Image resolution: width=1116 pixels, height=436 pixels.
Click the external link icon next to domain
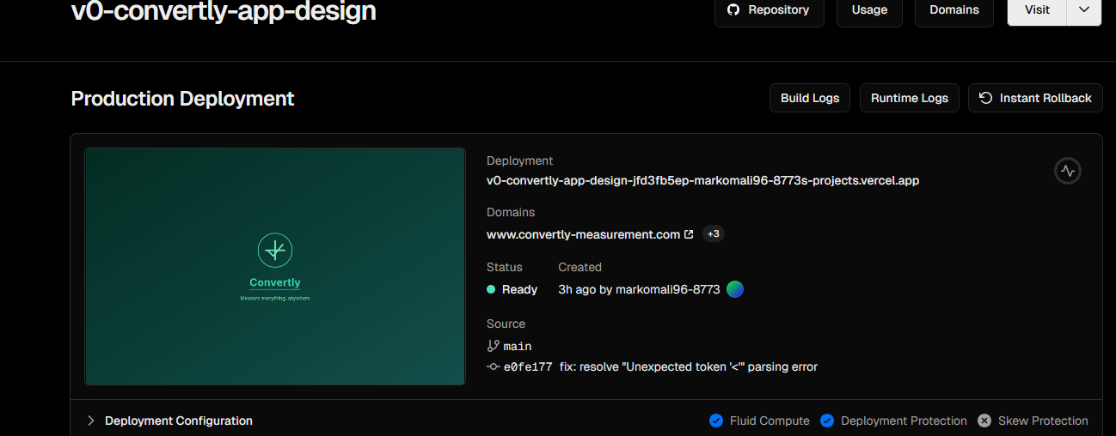[689, 233]
